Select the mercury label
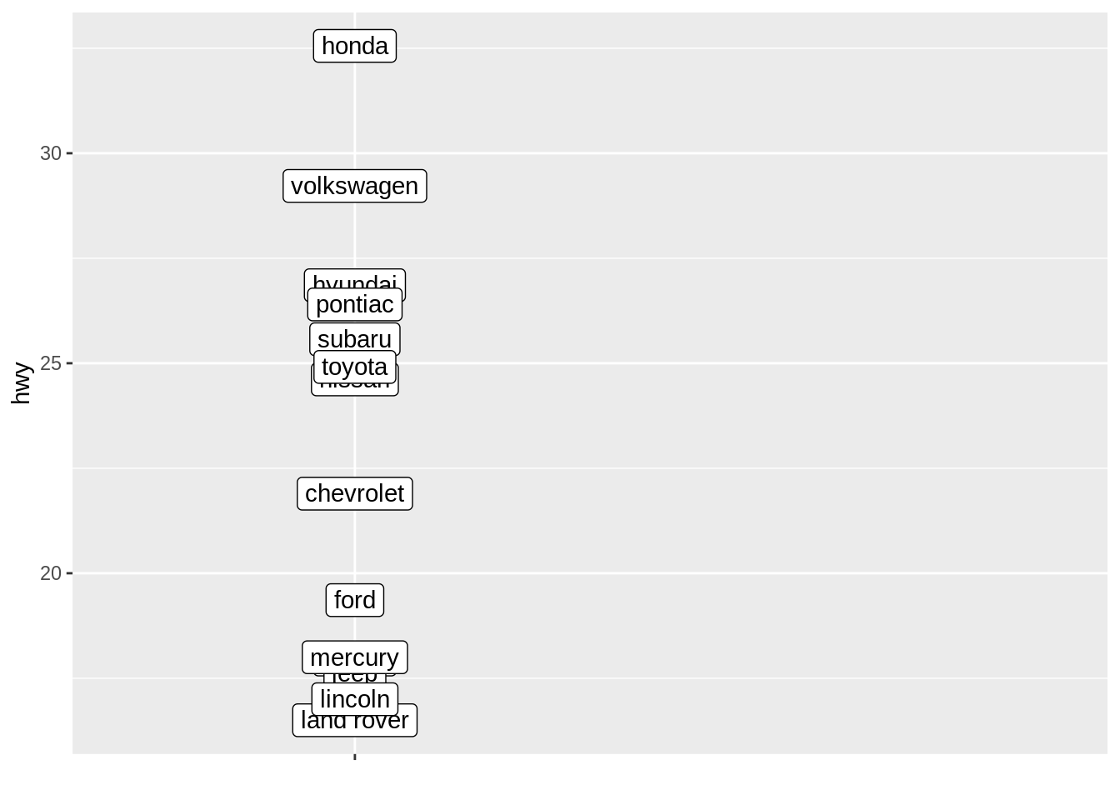 click(x=354, y=657)
